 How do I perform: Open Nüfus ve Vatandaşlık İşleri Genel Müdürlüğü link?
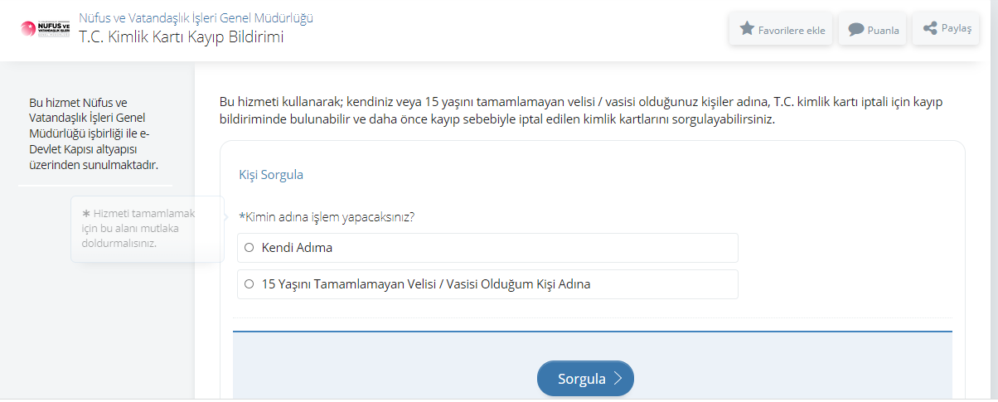coord(196,17)
